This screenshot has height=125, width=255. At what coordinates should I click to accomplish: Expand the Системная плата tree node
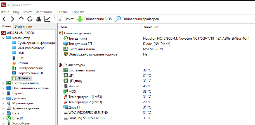point(3,83)
